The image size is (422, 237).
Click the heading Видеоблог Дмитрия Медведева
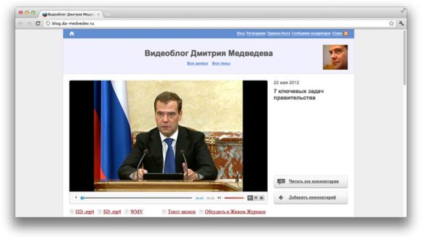tap(209, 53)
